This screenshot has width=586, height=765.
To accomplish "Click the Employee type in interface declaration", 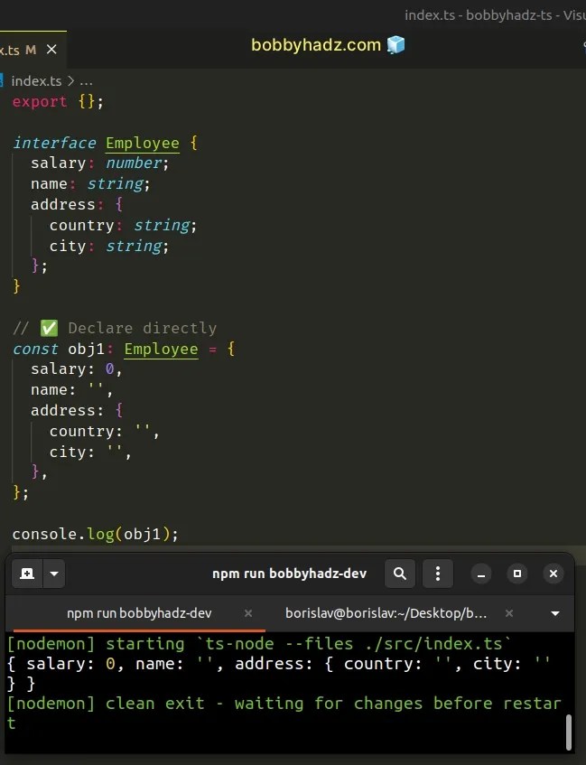I will tap(143, 143).
